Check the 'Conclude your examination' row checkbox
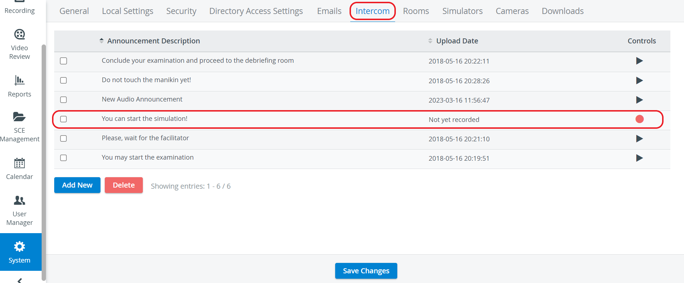The image size is (684, 283). coord(64,61)
